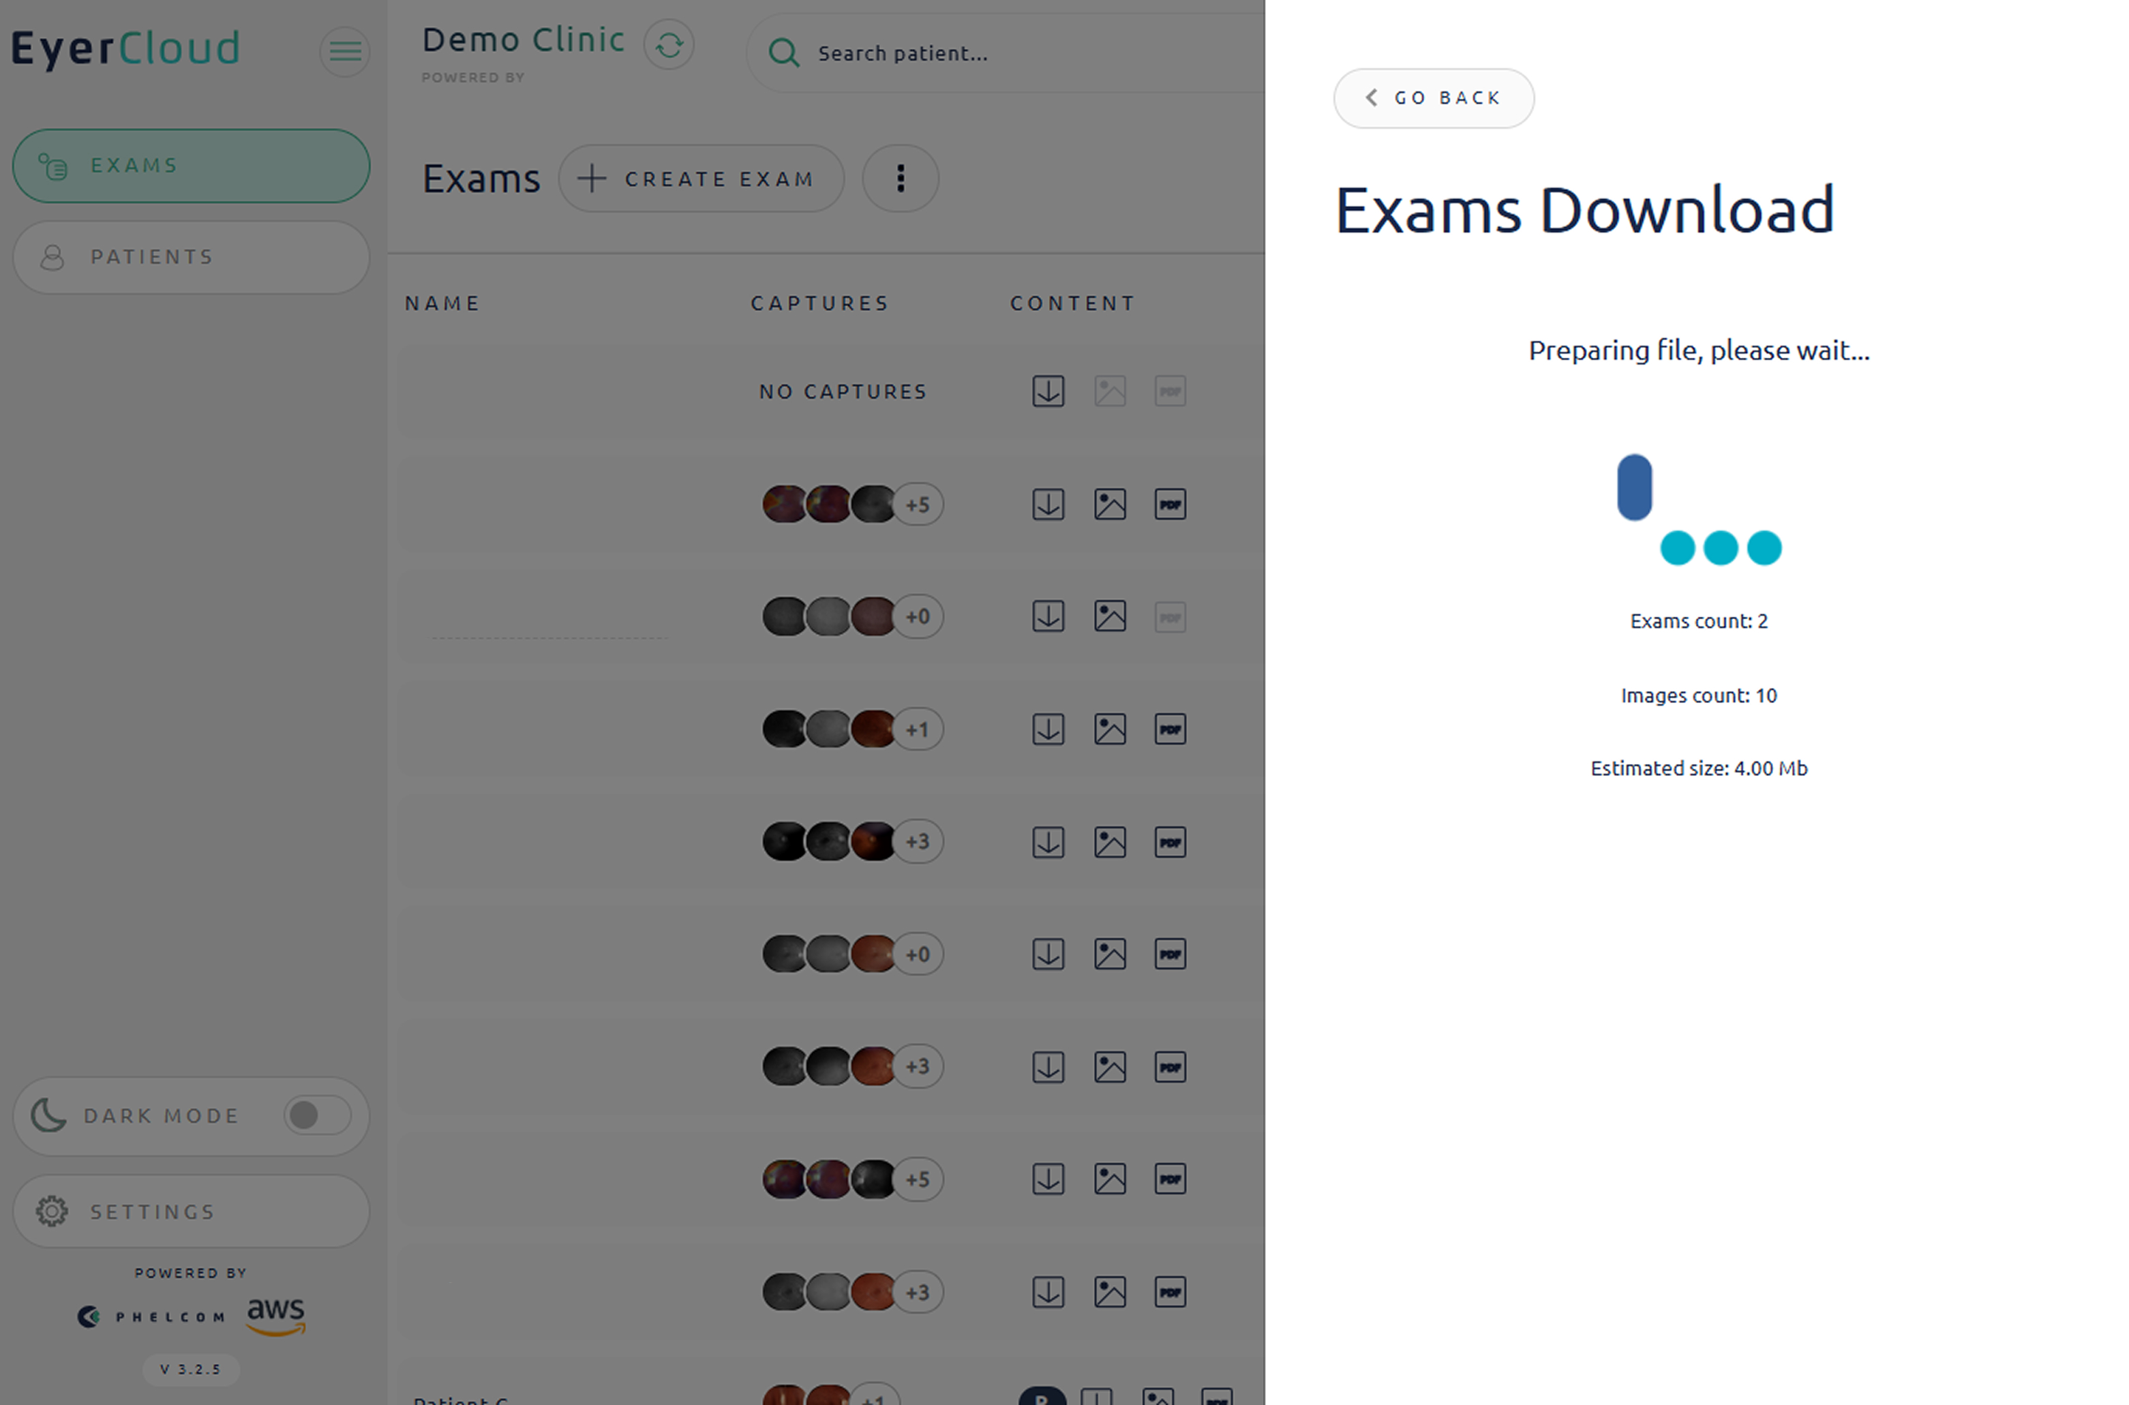
Task: Click the hamburger menu icon beside EyerCloud logo
Action: click(345, 51)
